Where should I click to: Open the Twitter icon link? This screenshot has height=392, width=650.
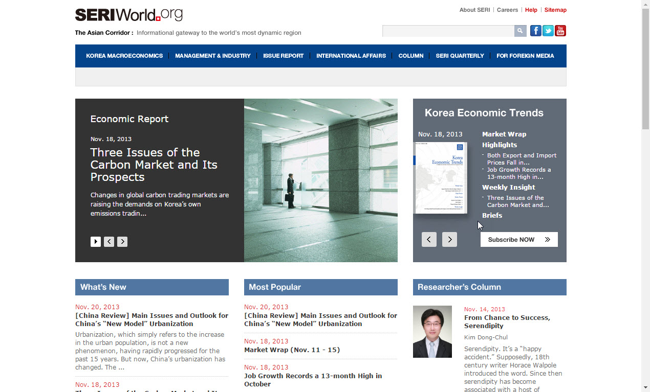click(x=548, y=31)
